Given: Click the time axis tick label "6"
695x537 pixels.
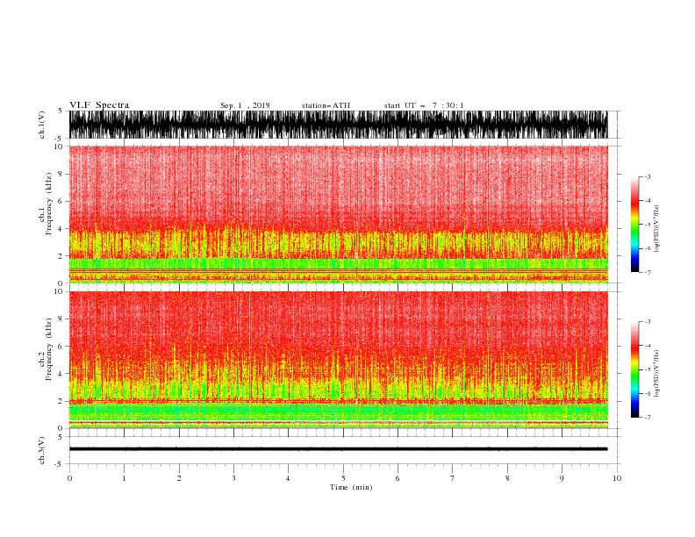Looking at the screenshot, I should point(398,478).
